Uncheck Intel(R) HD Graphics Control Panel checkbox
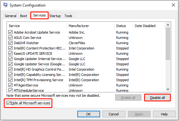The width and height of the screenshot is (179, 121). 10,69
